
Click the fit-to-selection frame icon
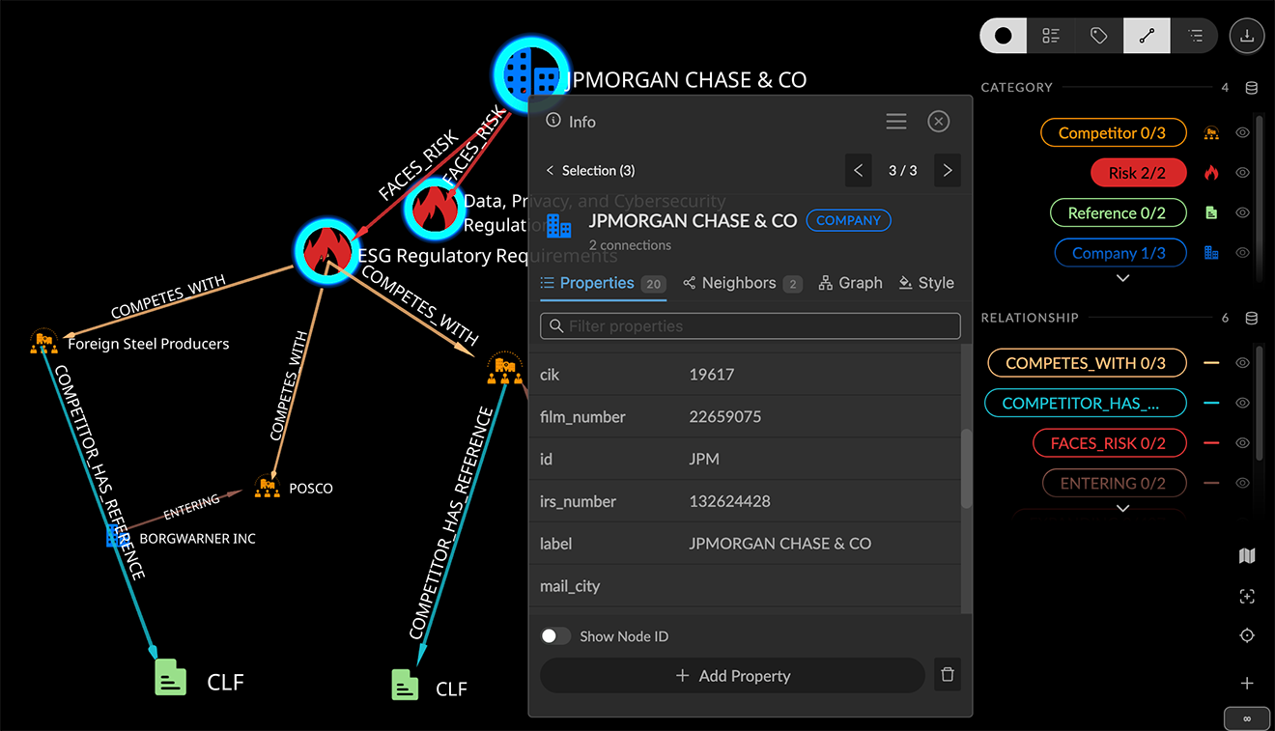(x=1247, y=597)
